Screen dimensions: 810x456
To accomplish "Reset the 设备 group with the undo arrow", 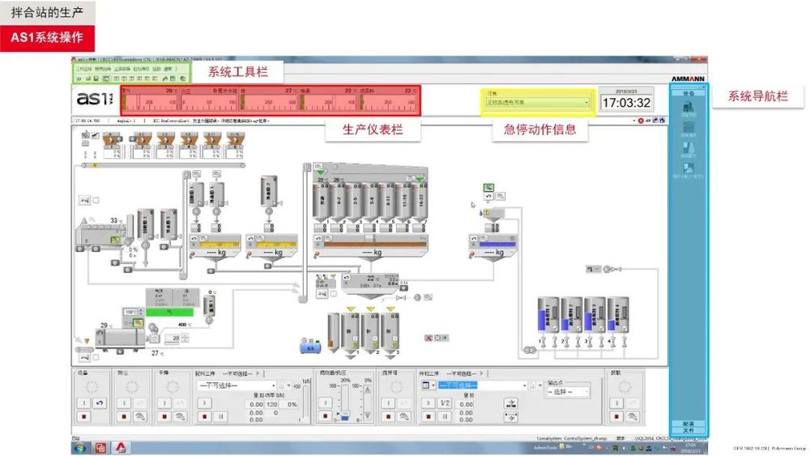I will click(99, 403).
